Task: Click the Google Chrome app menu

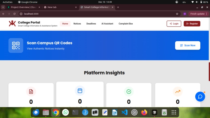Action: 28,2
